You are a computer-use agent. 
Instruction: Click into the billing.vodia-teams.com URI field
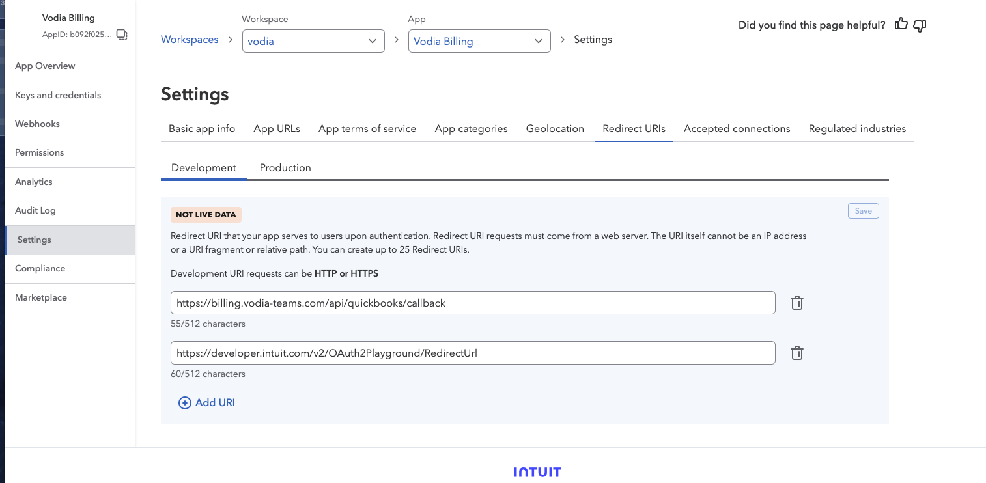pos(473,303)
